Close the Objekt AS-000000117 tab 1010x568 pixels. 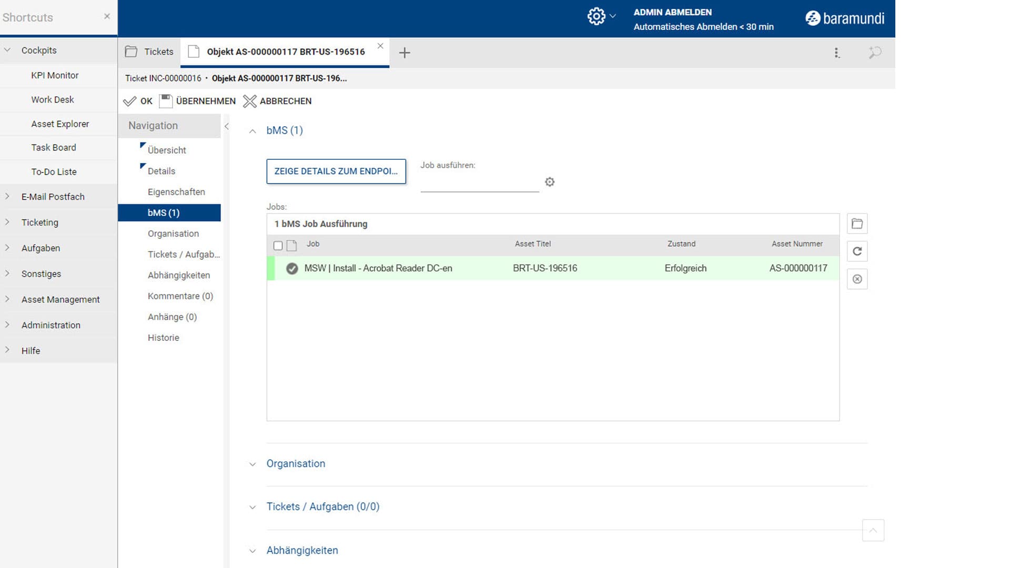click(380, 46)
